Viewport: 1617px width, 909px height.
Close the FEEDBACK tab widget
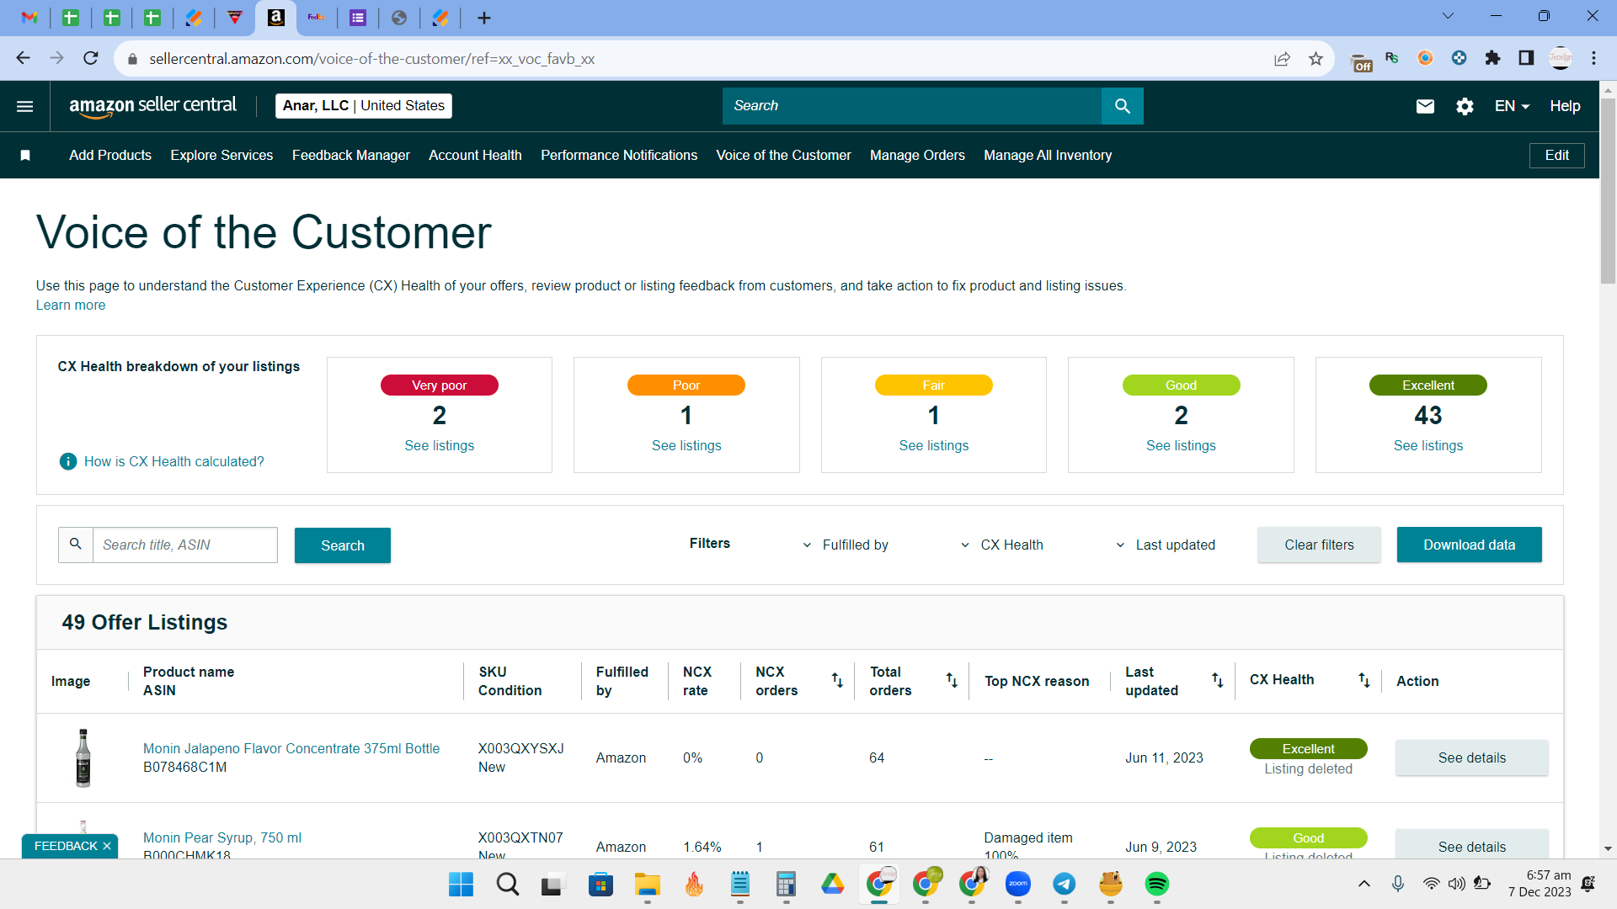[107, 847]
